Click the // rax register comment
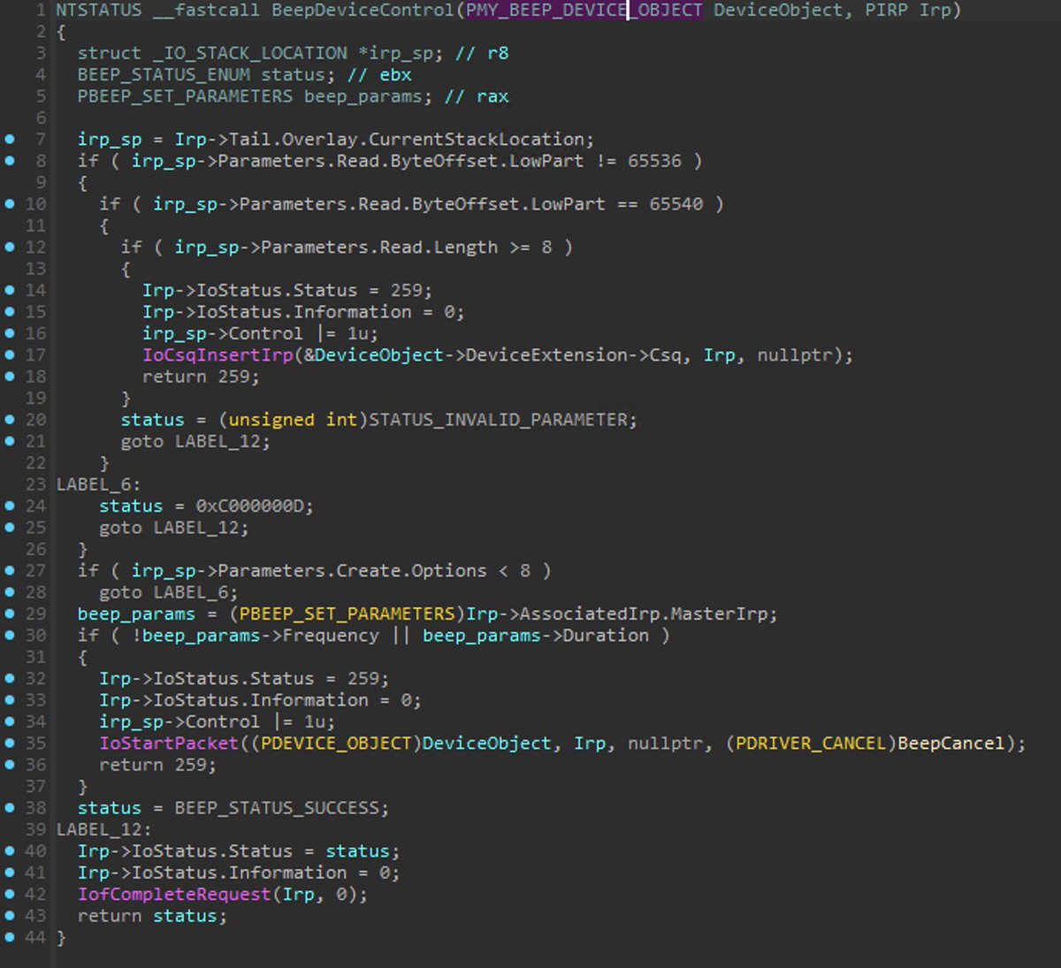The height and width of the screenshot is (968, 1061). (477, 96)
